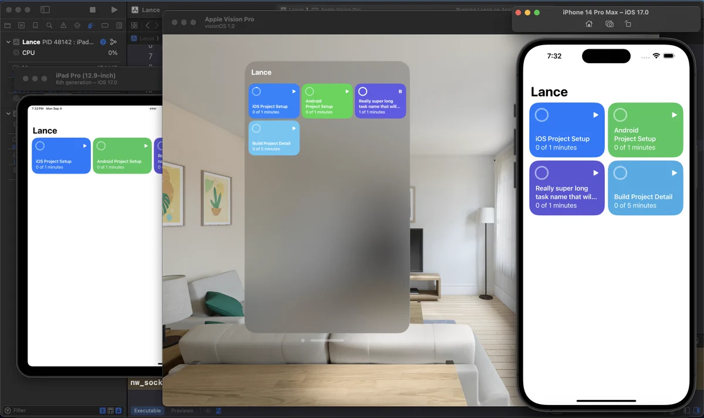Image resolution: width=704 pixels, height=418 pixels.
Task: Open Build Project Detail card on iPhone
Action: pos(645,188)
